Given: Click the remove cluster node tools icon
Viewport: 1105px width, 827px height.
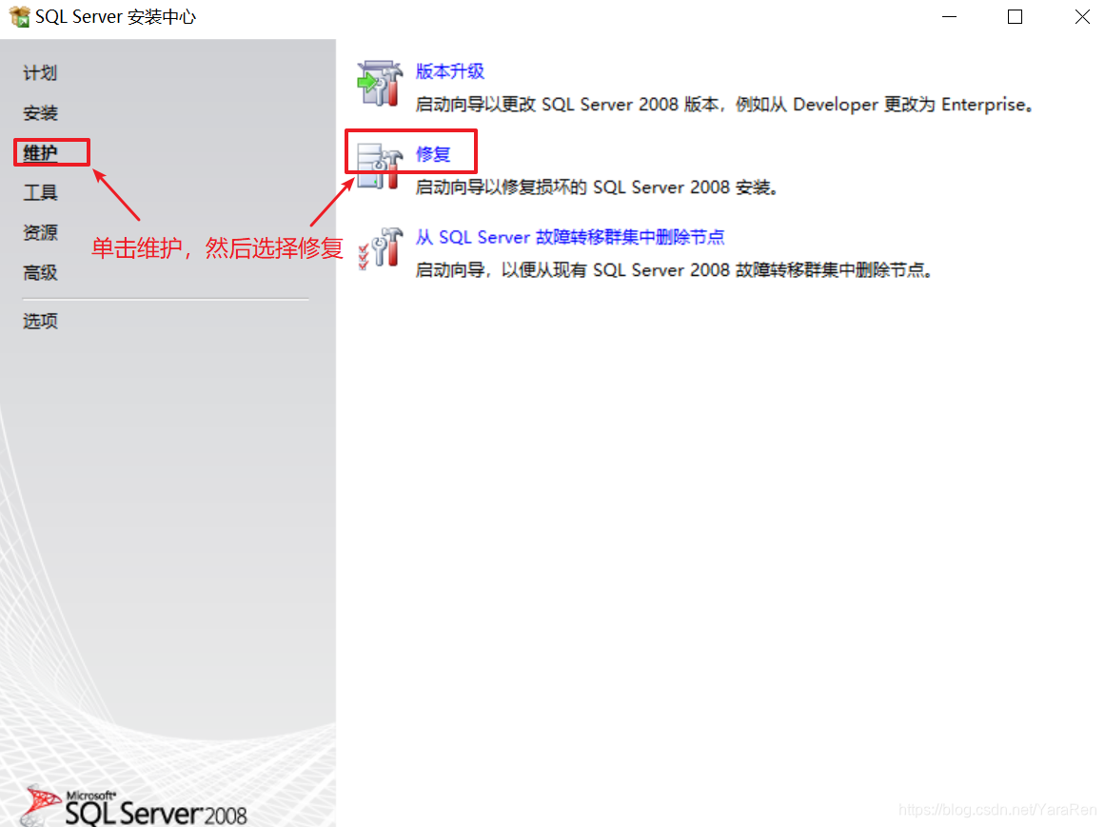Looking at the screenshot, I should (380, 248).
